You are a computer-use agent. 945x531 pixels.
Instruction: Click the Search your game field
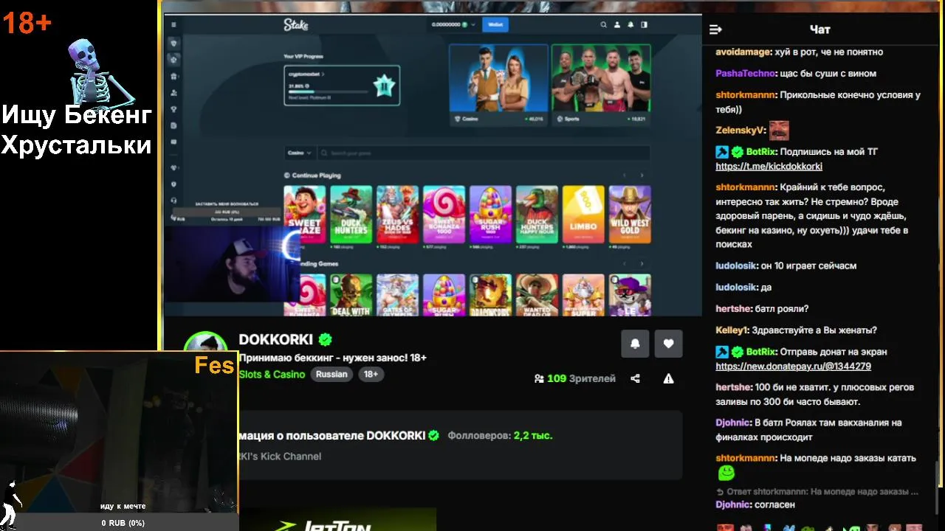[x=484, y=153]
